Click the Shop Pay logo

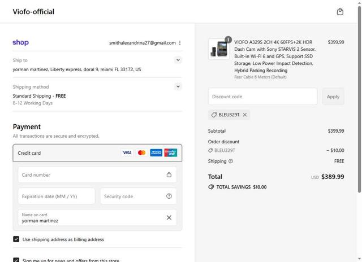tap(20, 42)
